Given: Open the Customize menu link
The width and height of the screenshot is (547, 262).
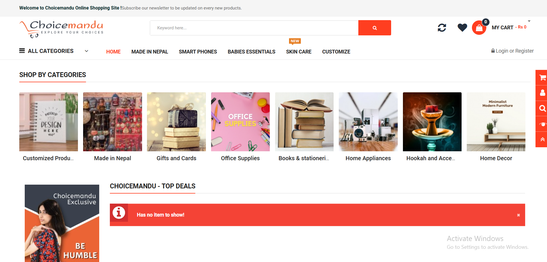Looking at the screenshot, I should 336,52.
